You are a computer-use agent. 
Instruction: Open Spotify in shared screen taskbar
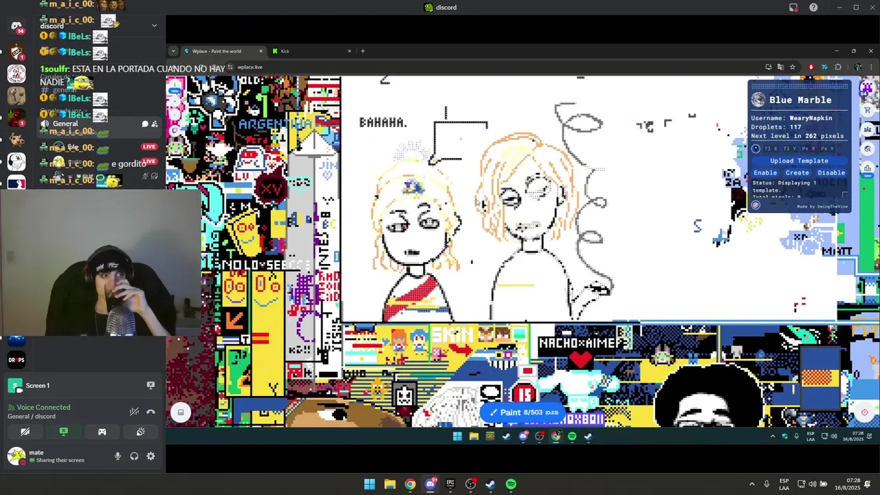pos(572,436)
